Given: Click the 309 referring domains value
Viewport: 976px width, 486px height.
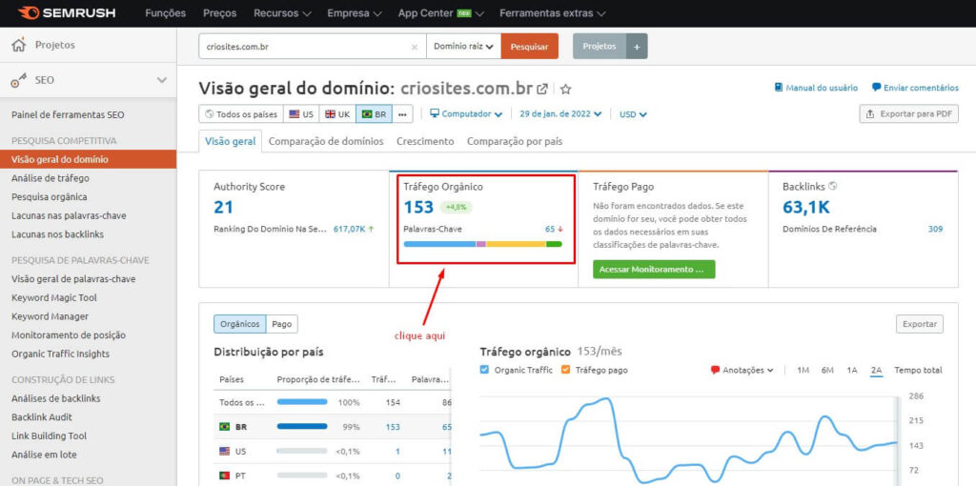Looking at the screenshot, I should (x=935, y=229).
